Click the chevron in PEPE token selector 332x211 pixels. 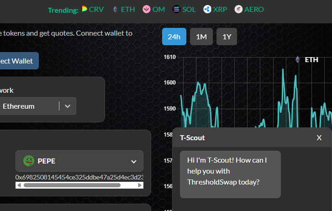click(x=134, y=162)
